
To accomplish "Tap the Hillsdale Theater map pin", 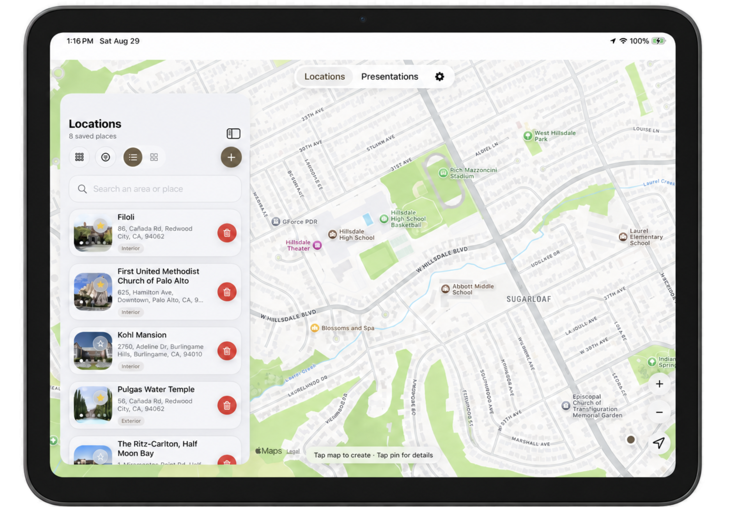I will pos(317,245).
